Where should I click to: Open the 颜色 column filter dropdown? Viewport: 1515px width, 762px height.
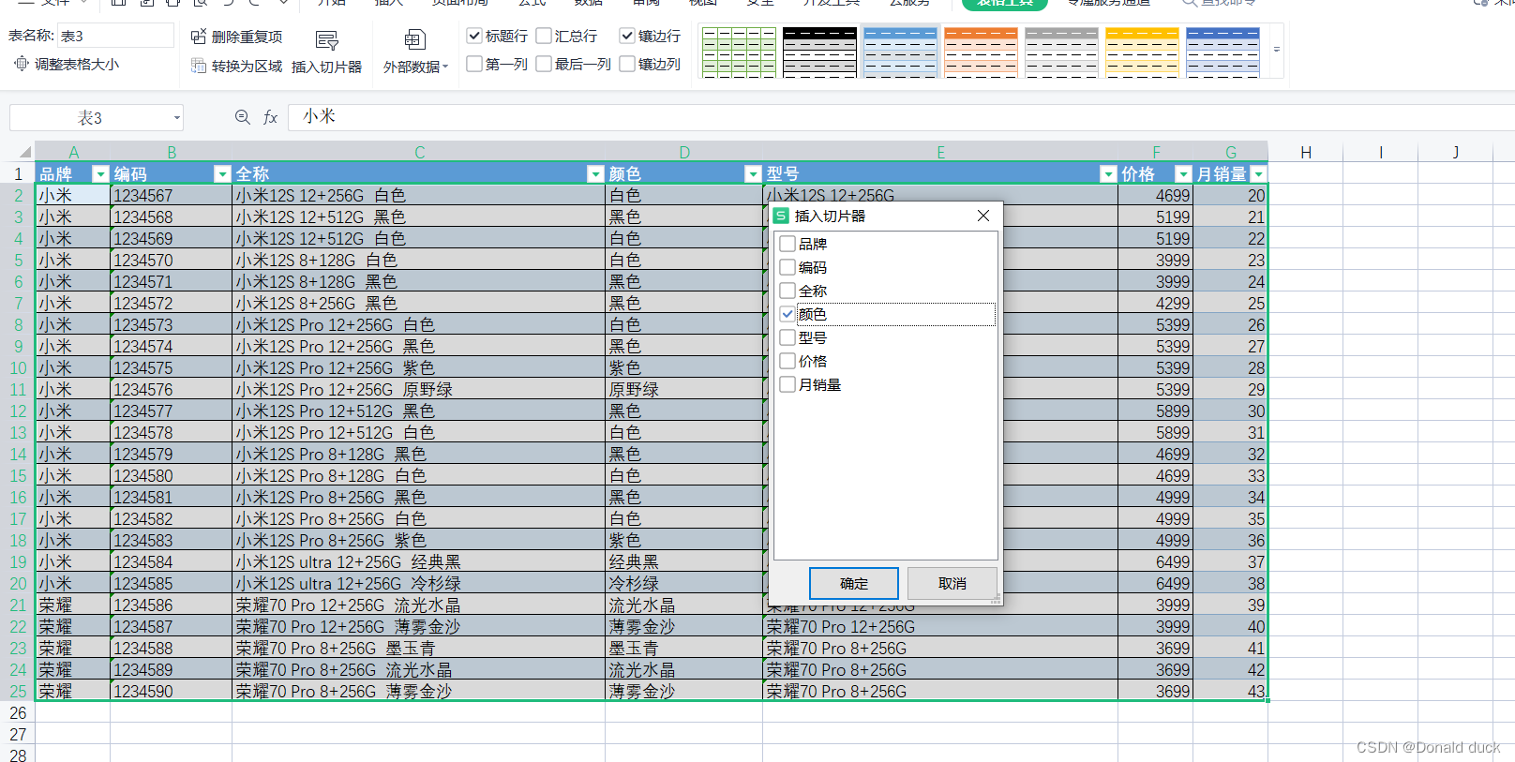(x=753, y=173)
